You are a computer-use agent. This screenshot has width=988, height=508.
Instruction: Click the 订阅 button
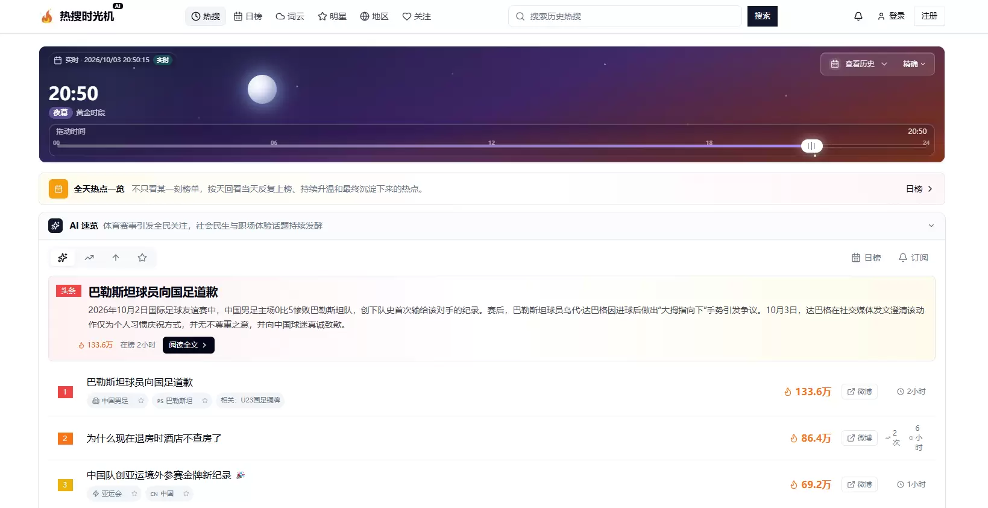pos(913,258)
